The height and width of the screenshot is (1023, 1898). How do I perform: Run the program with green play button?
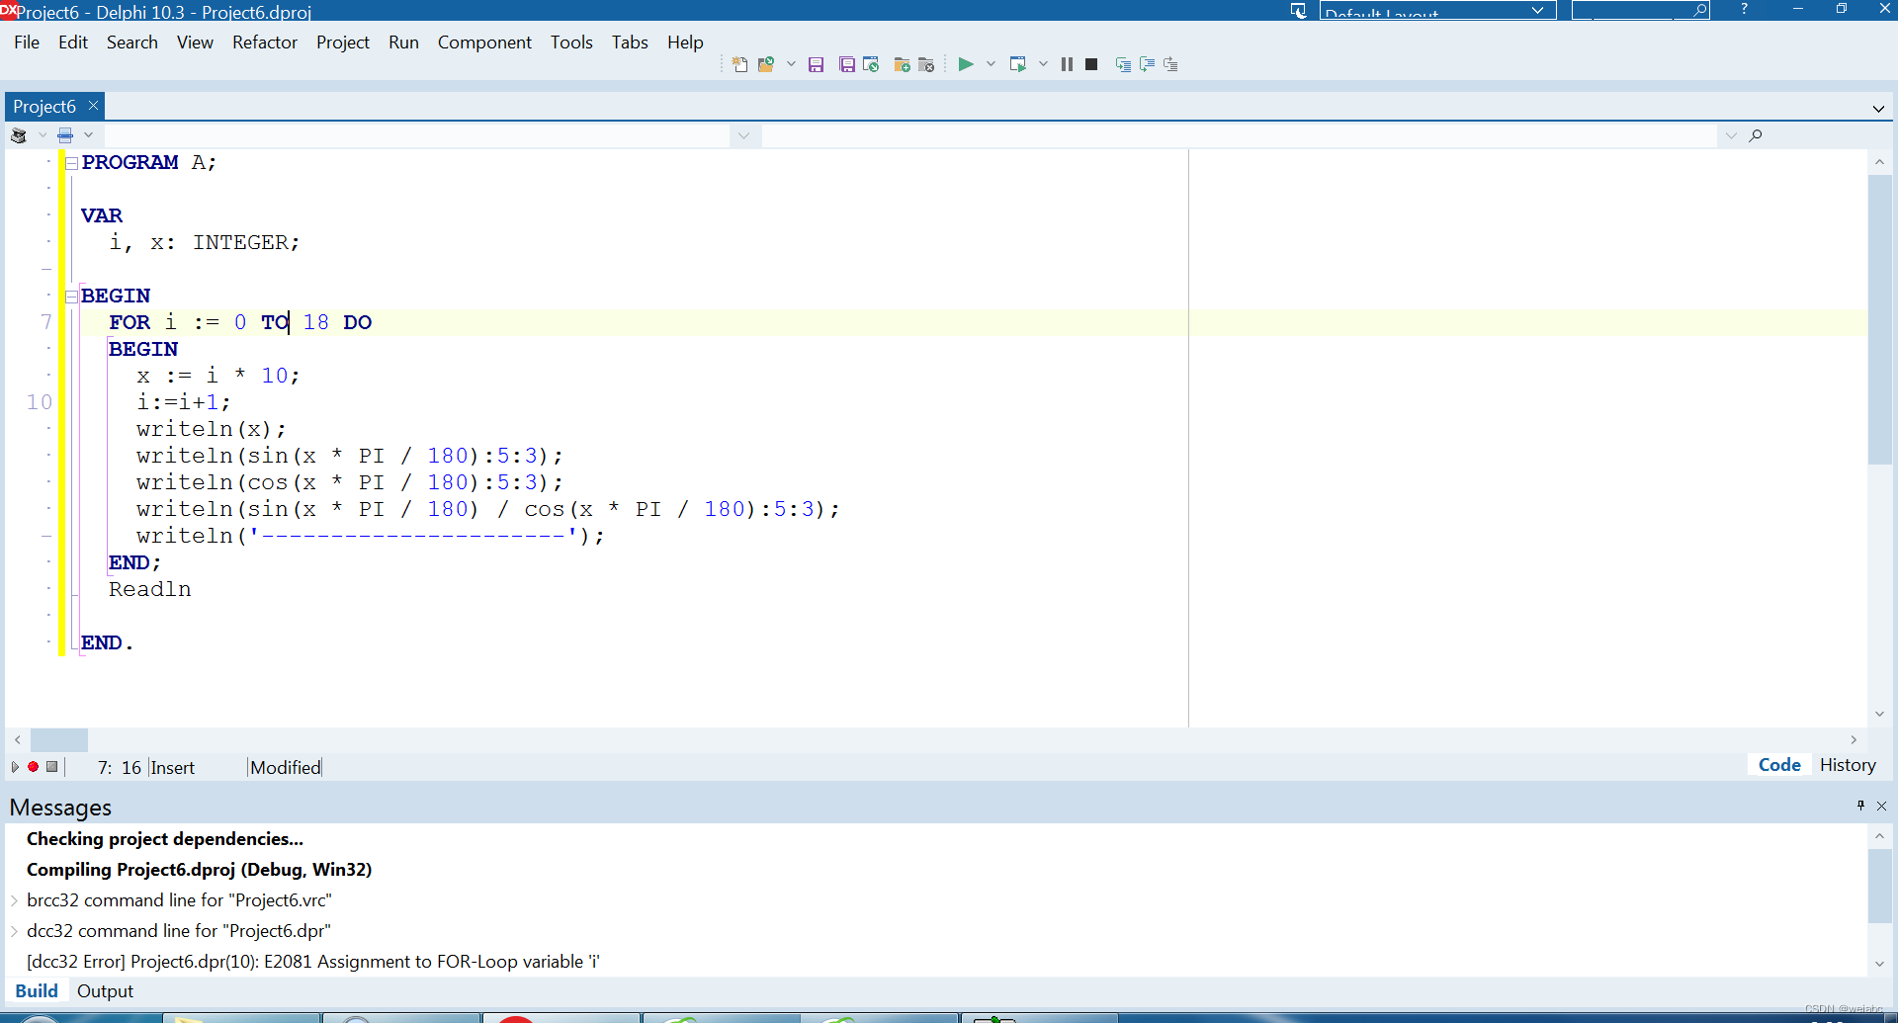966,64
